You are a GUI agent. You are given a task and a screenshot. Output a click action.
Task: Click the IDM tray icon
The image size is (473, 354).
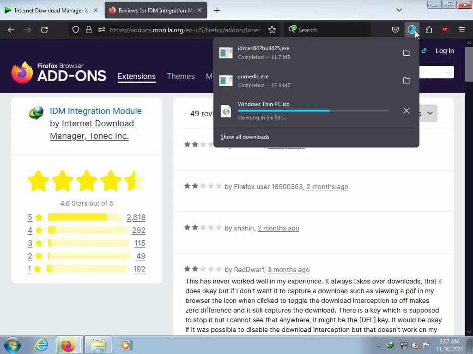(x=390, y=345)
